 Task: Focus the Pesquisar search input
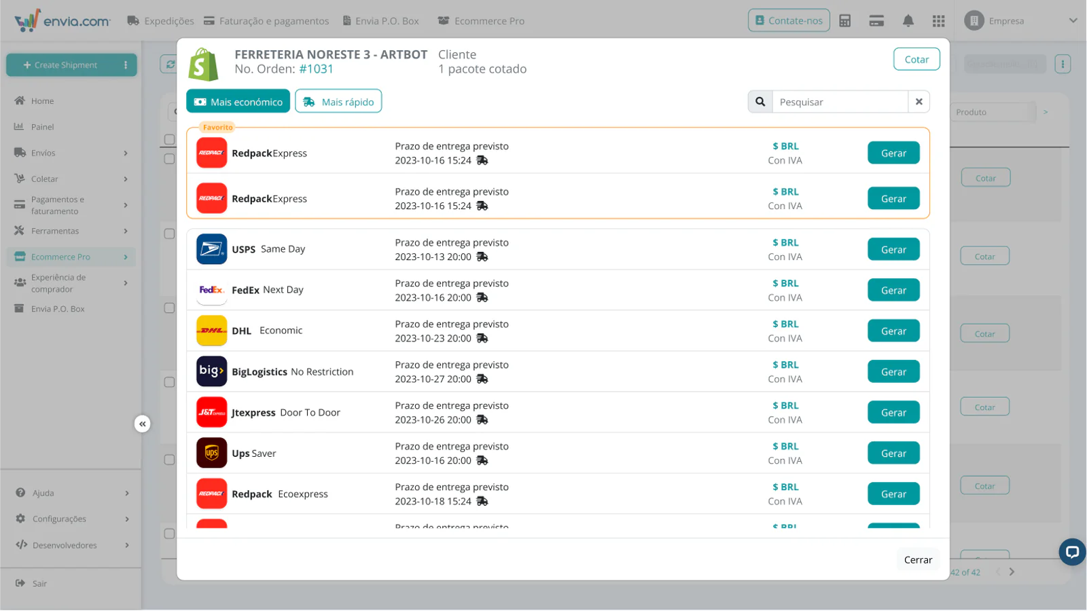click(x=840, y=102)
